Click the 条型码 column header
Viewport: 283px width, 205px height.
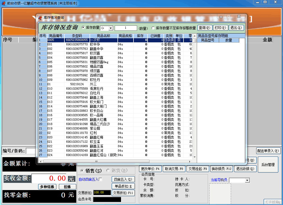77,36
